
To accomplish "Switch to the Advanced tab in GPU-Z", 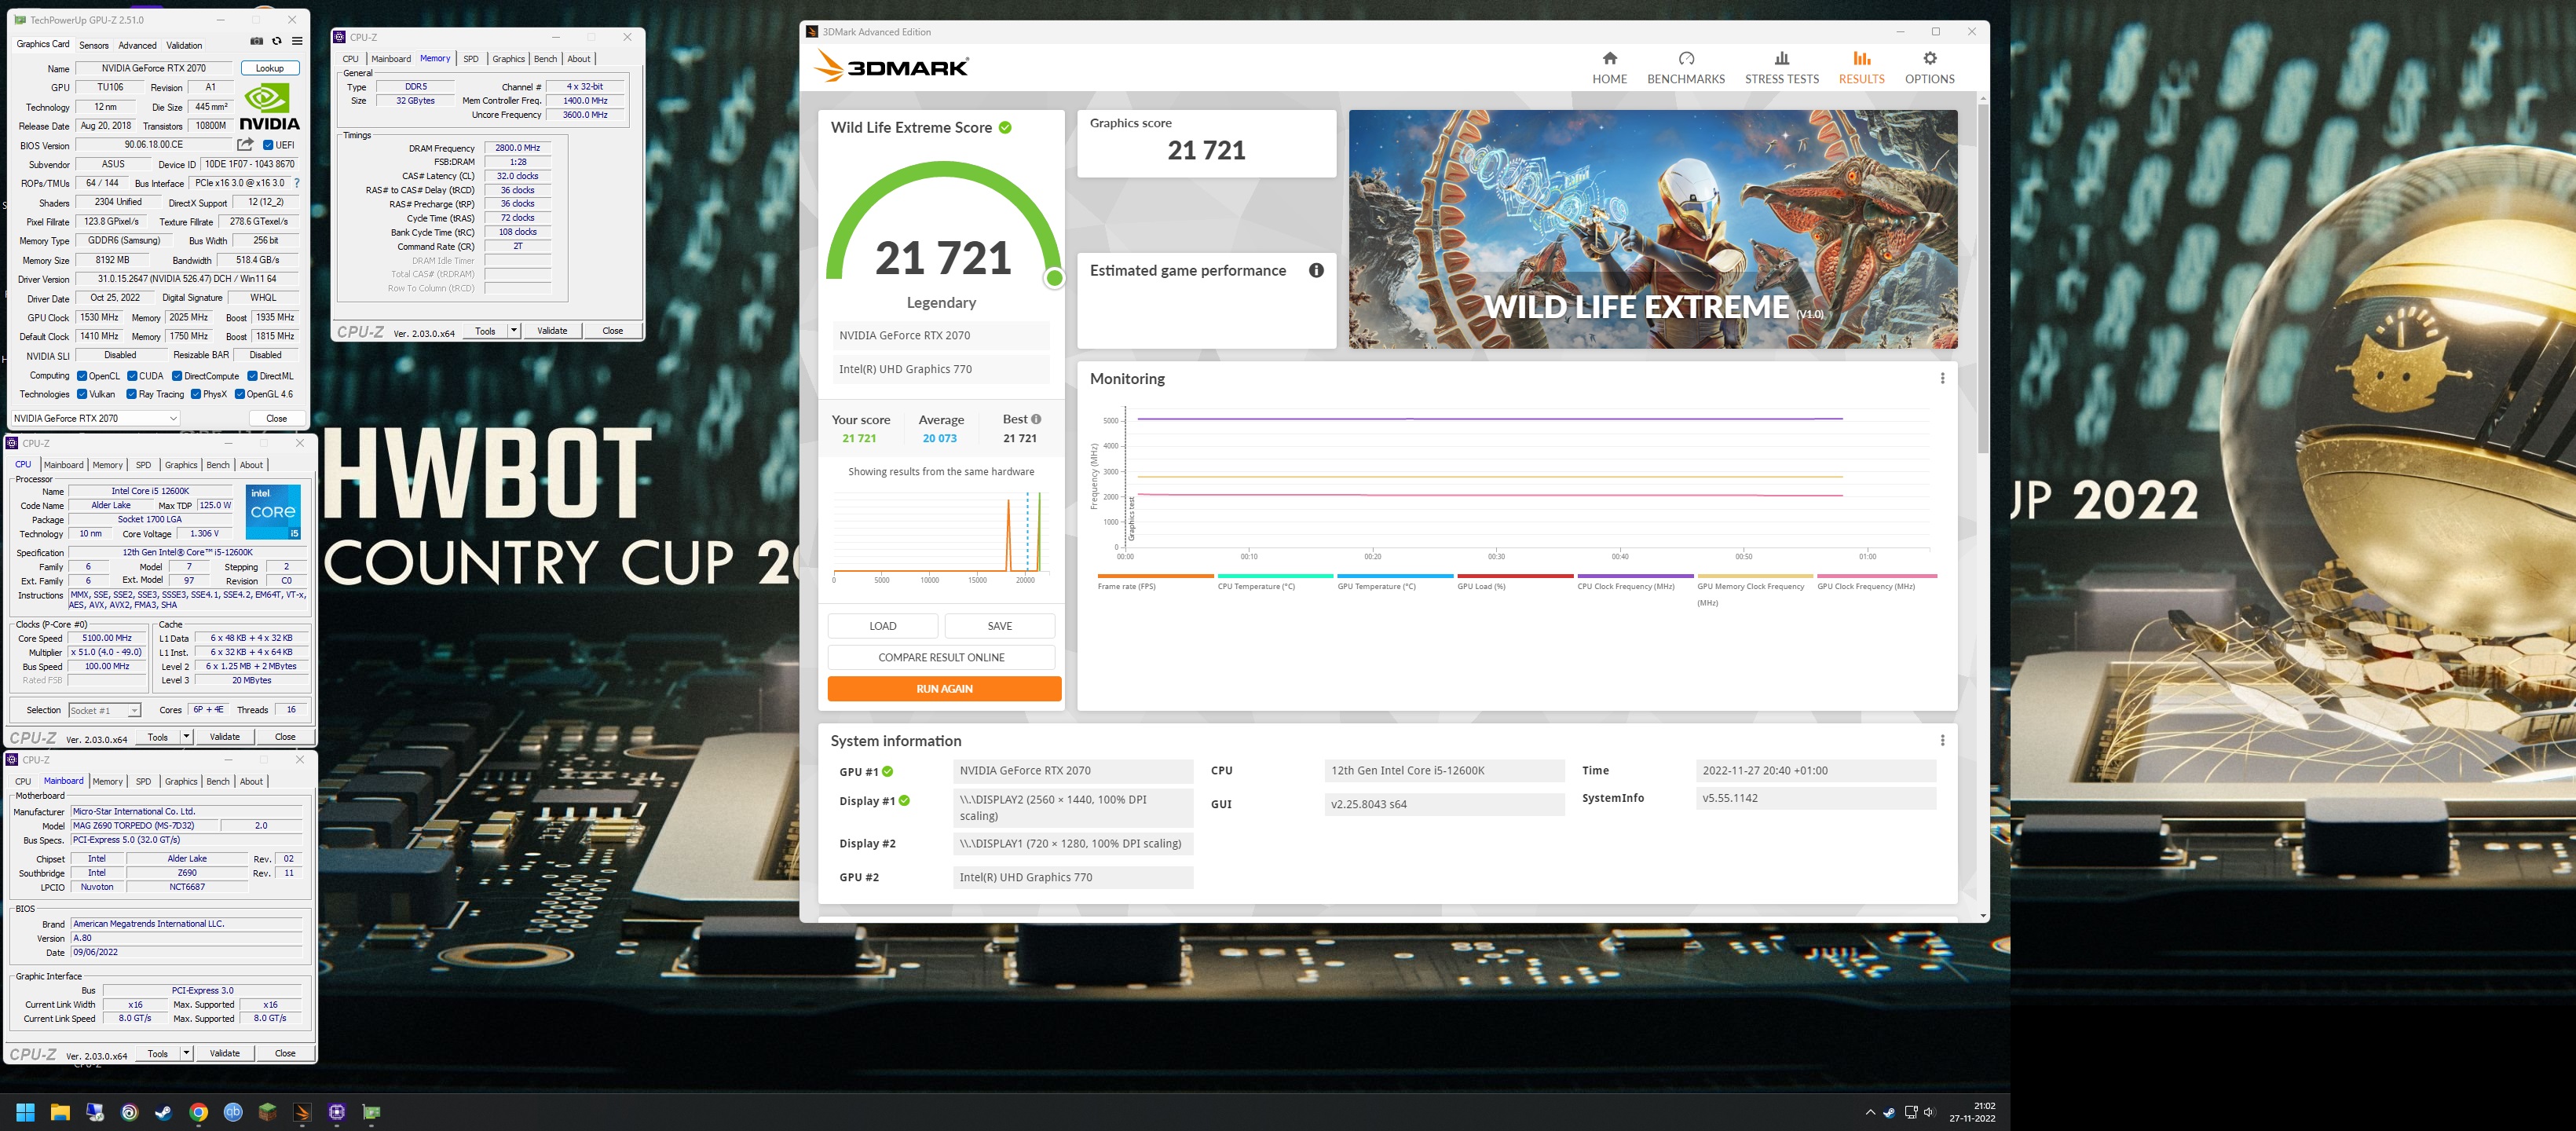I will click(137, 45).
